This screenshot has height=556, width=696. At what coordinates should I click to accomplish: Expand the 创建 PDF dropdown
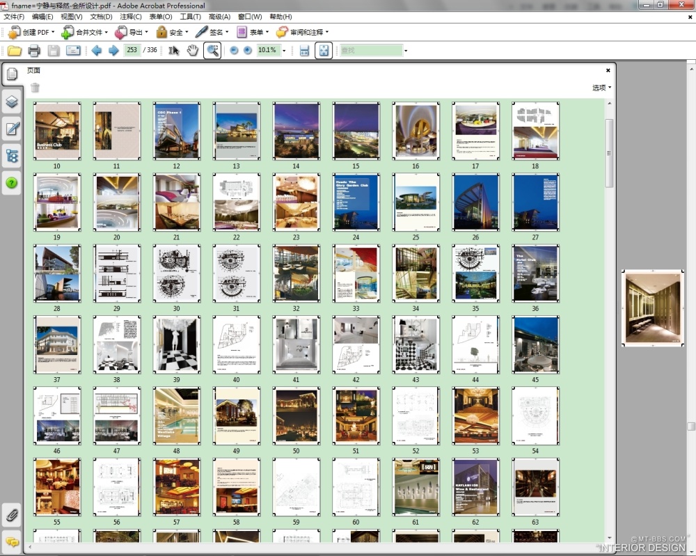(x=54, y=32)
